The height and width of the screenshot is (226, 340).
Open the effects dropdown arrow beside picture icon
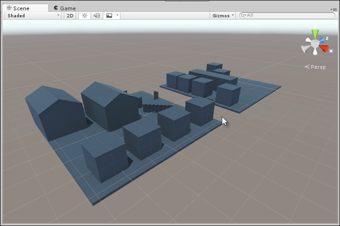point(117,15)
